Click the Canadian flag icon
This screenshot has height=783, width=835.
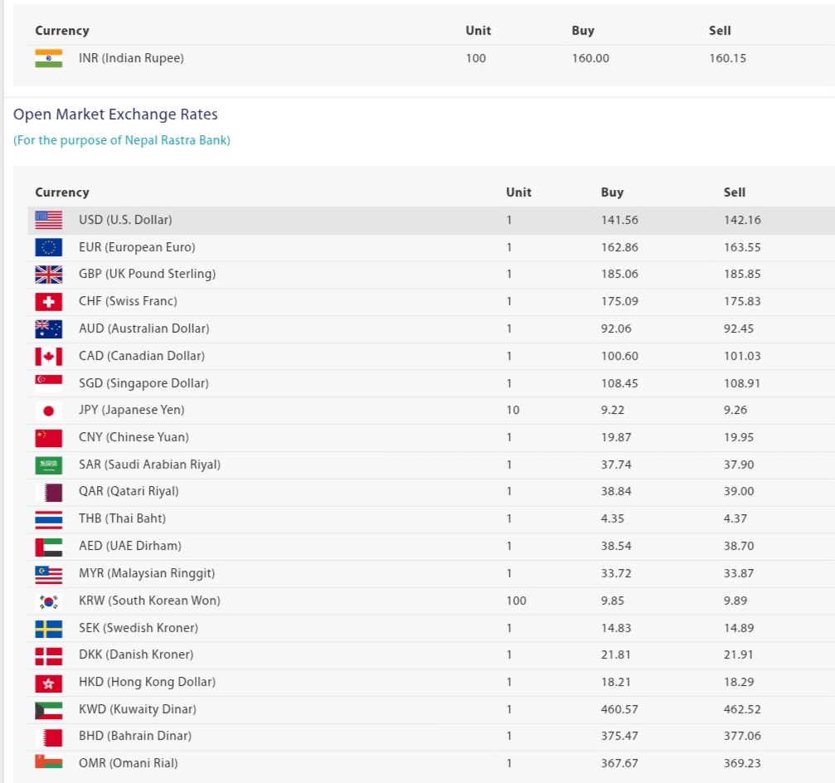[x=48, y=356]
